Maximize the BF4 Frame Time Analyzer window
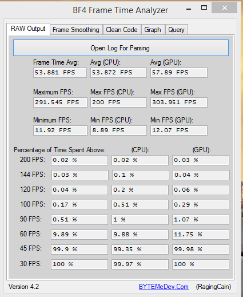 pos(204,8)
